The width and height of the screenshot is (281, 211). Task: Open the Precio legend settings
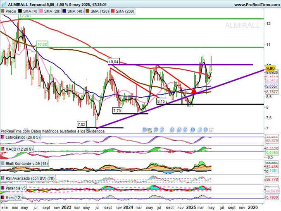(x=11, y=11)
